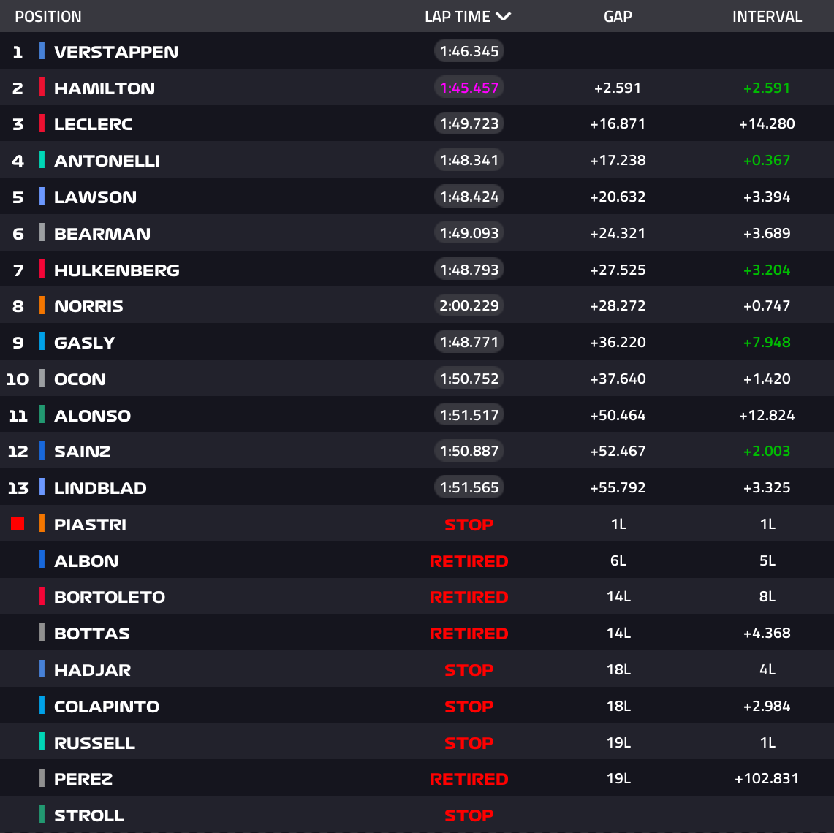Select the GAP column header
This screenshot has width=834, height=833.
pos(618,17)
